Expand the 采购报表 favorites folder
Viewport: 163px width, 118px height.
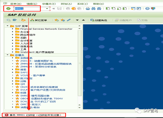click(x=13, y=58)
